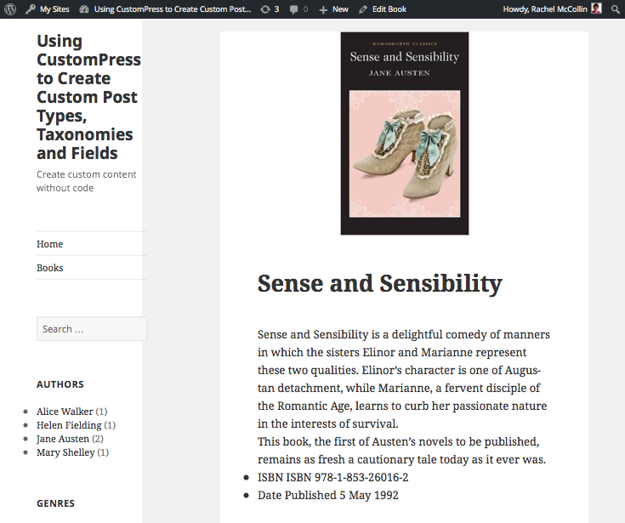Filter by author Alice Walker
Screen dimensions: 625x523
pyautogui.click(x=65, y=412)
